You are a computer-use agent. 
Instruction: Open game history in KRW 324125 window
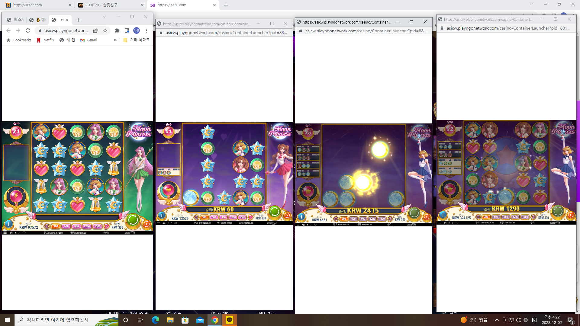tap(457, 223)
